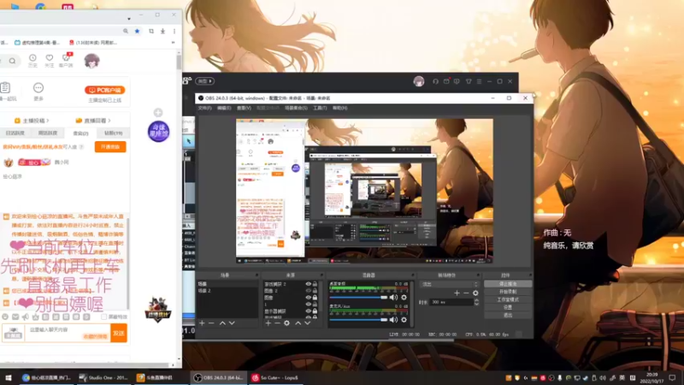This screenshot has height=385, width=684.
Task: Open browser tab list dropdown arrow
Action: click(x=129, y=19)
